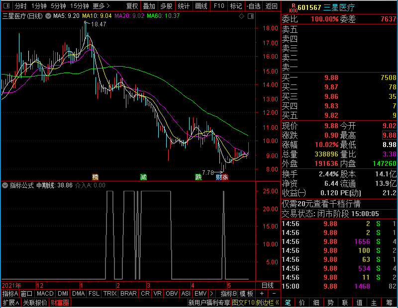Image resolution: width=398 pixels, height=308 pixels.
Task: Click the 涨 event marker on chart
Action: coord(225,177)
